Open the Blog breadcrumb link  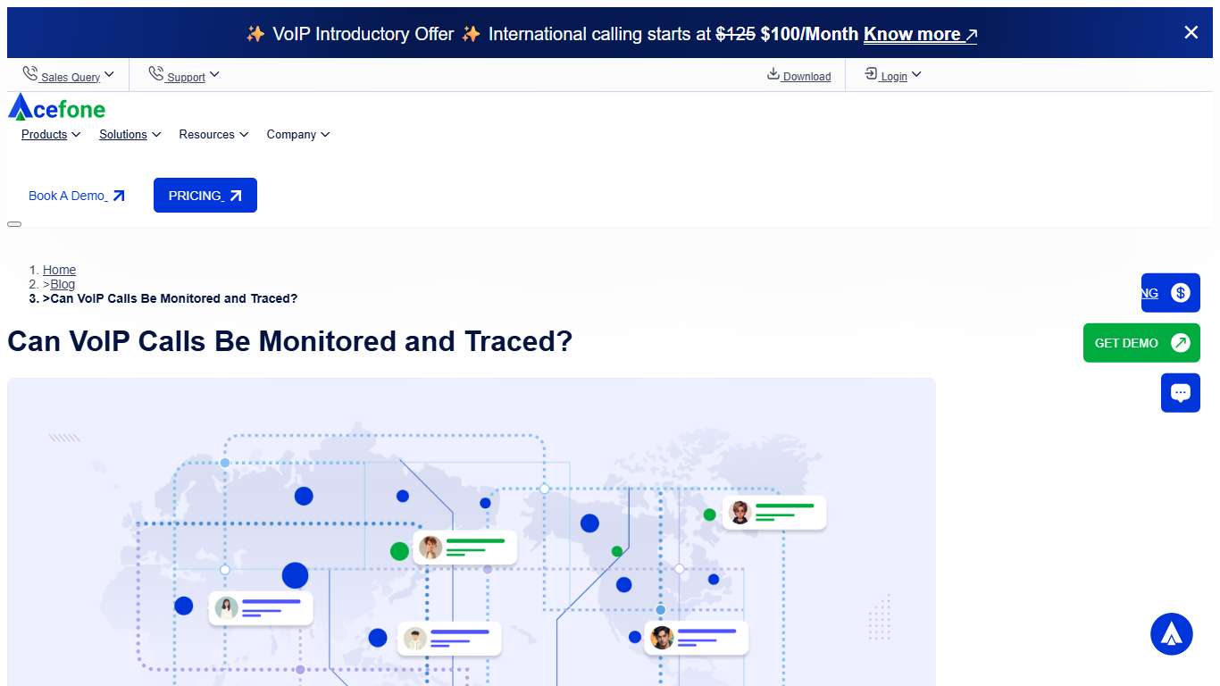click(x=63, y=284)
